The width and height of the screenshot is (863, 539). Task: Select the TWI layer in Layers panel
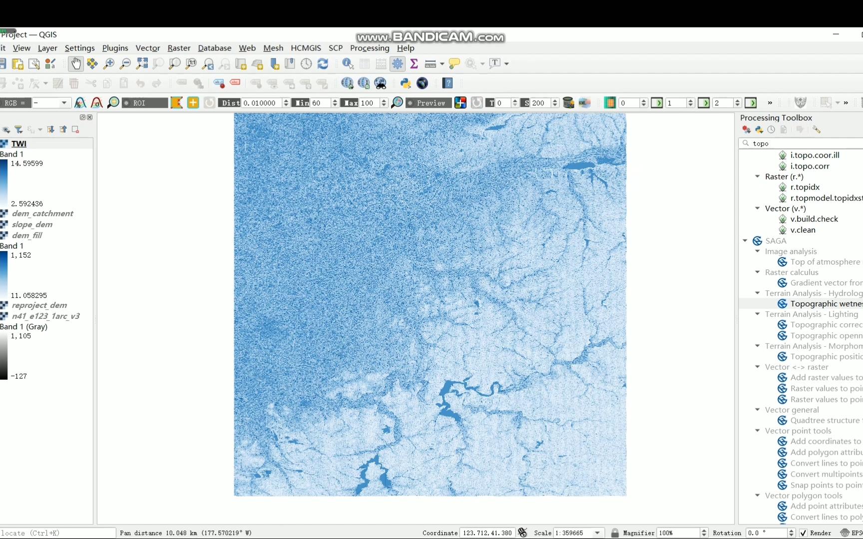(x=19, y=144)
